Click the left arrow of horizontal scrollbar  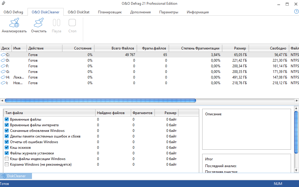[x=2, y=100]
